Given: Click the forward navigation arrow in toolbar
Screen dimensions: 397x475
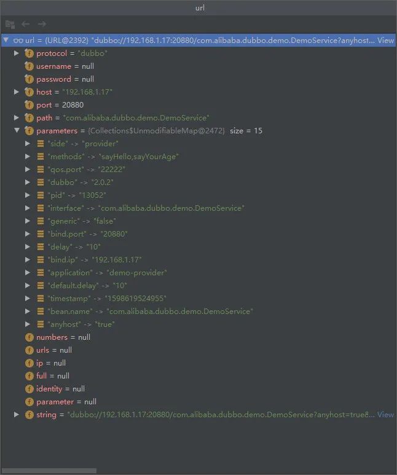Looking at the screenshot, I should [42, 24].
